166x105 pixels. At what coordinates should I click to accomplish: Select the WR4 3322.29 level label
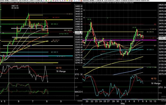[x=54, y=42]
